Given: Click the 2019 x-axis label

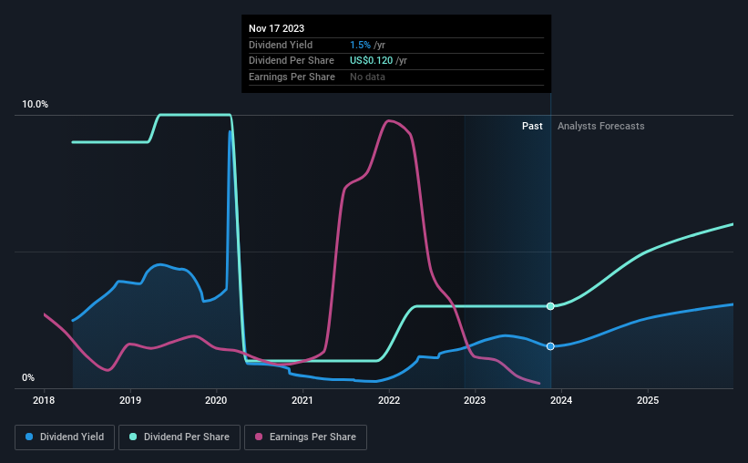Looking at the screenshot, I should (129, 400).
